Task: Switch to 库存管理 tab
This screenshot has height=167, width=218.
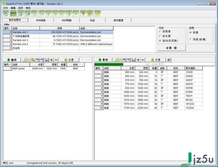Action: (118, 20)
